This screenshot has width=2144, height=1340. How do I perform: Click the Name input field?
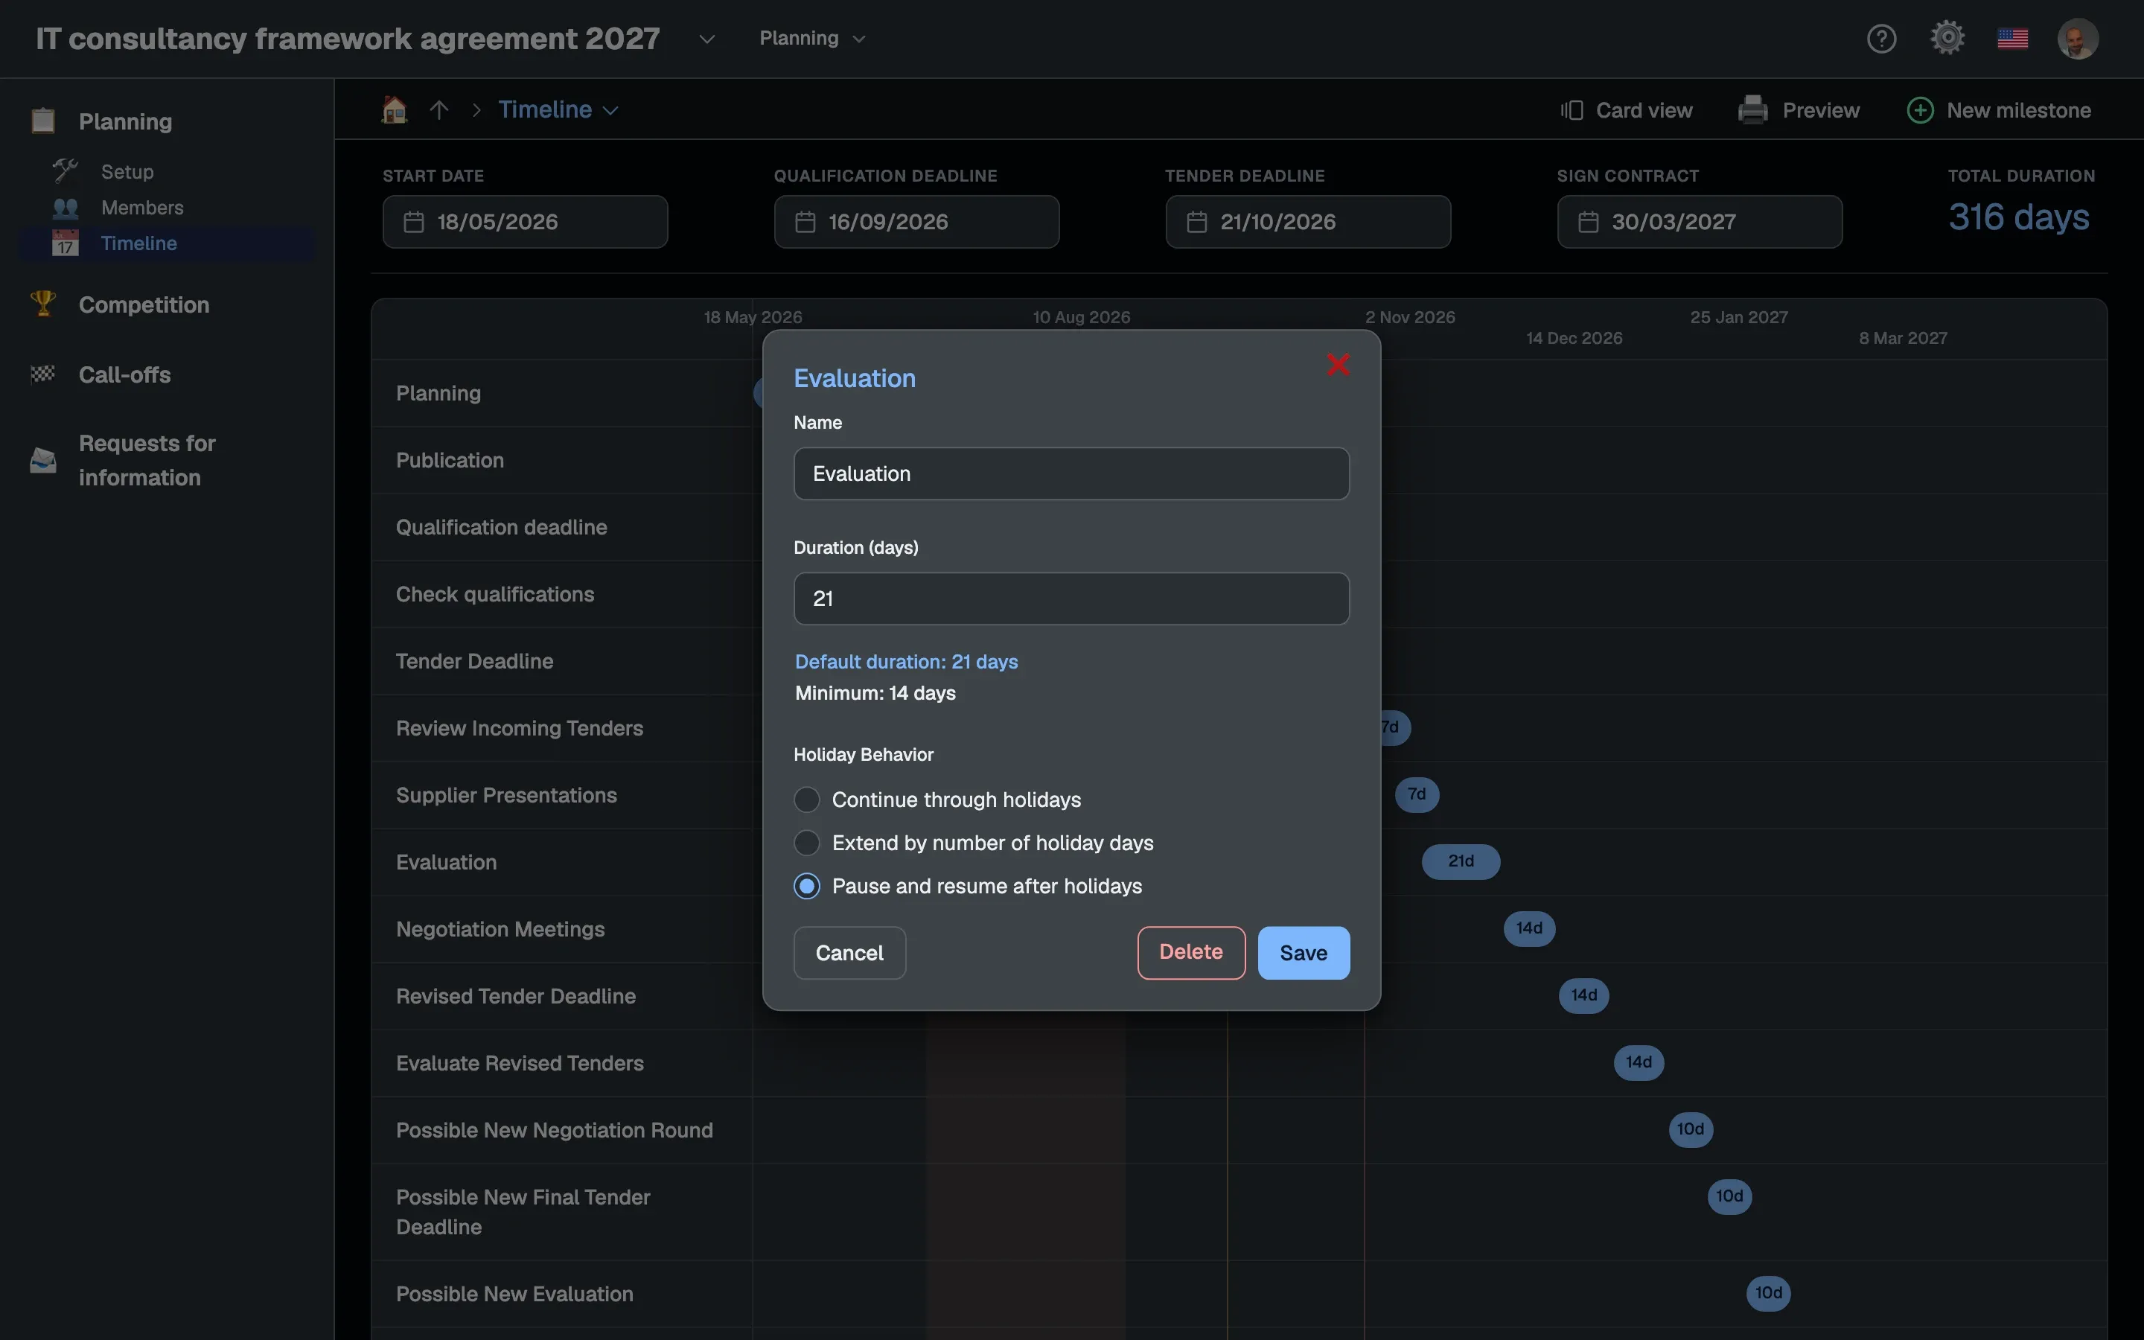coord(1071,473)
